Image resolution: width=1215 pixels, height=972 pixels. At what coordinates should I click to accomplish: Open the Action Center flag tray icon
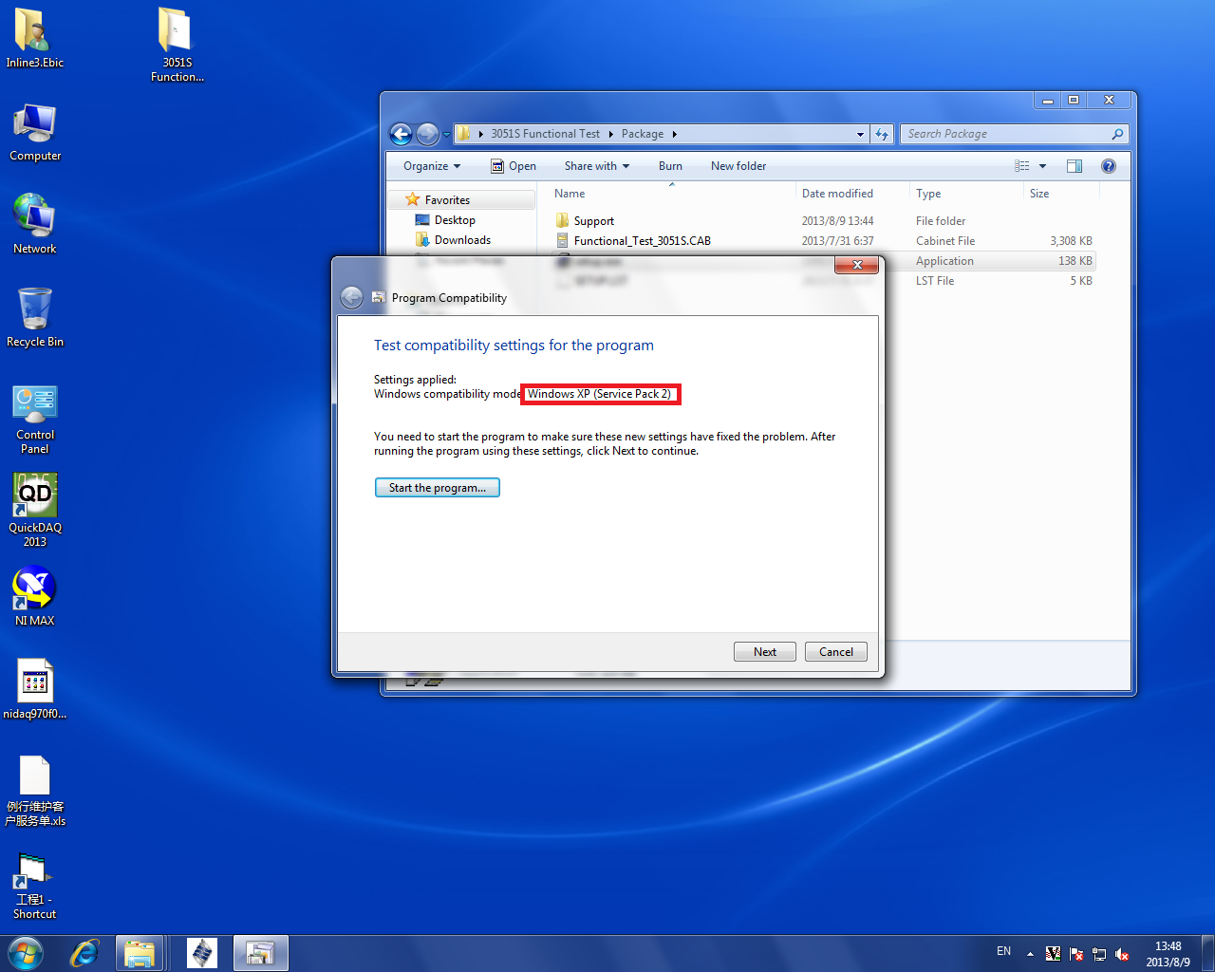click(x=1076, y=954)
